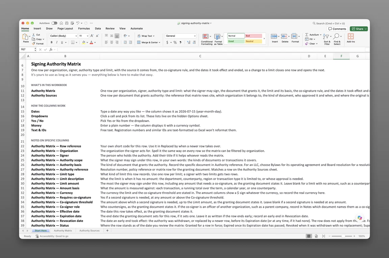
Task: Open Format as Table
Action: tap(218, 39)
